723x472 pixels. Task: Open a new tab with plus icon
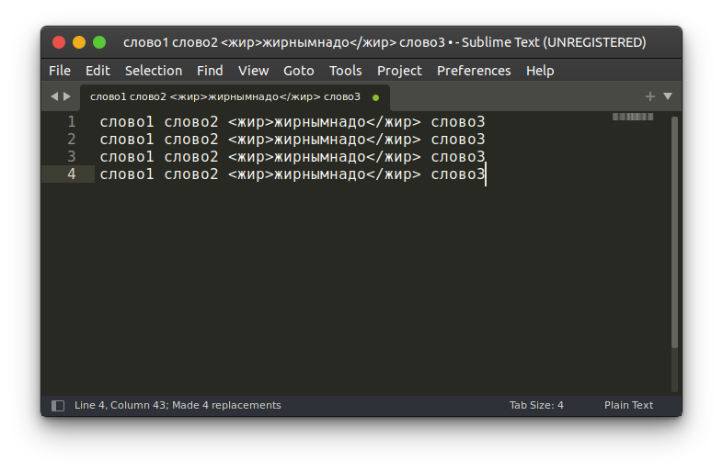[x=650, y=96]
